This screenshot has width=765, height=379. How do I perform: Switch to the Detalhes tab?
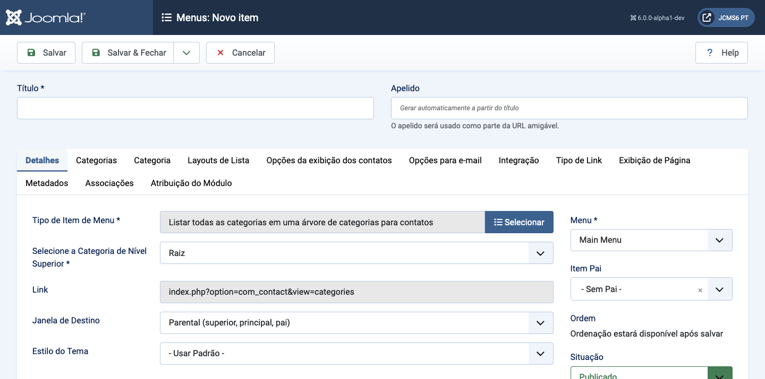[42, 160]
